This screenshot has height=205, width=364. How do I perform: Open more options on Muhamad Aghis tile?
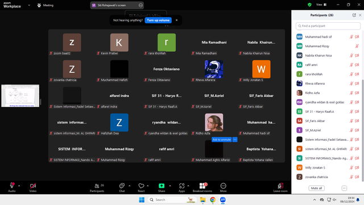[235, 140]
